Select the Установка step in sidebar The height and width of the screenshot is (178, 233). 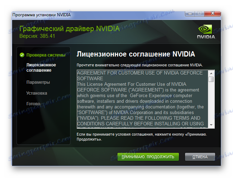(37, 93)
